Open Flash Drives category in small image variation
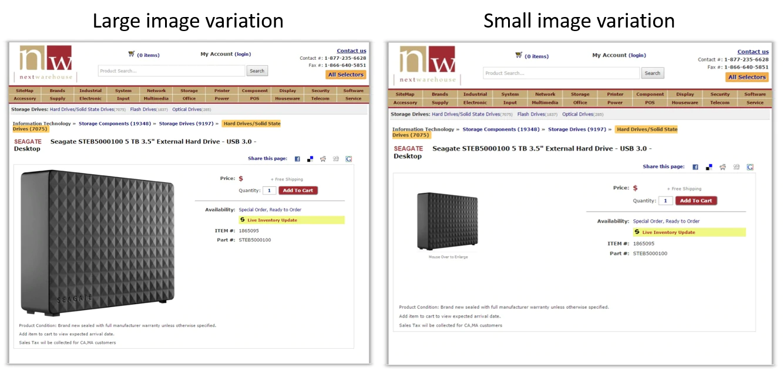Screen dimensions: 783x371 pos(532,114)
